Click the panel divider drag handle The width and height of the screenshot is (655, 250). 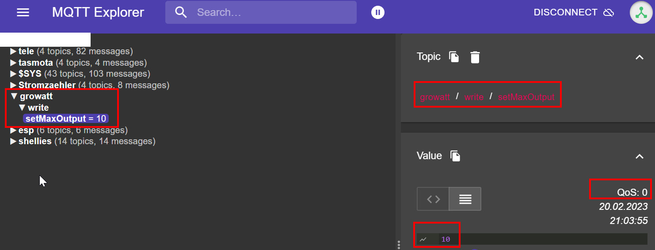pos(399,245)
